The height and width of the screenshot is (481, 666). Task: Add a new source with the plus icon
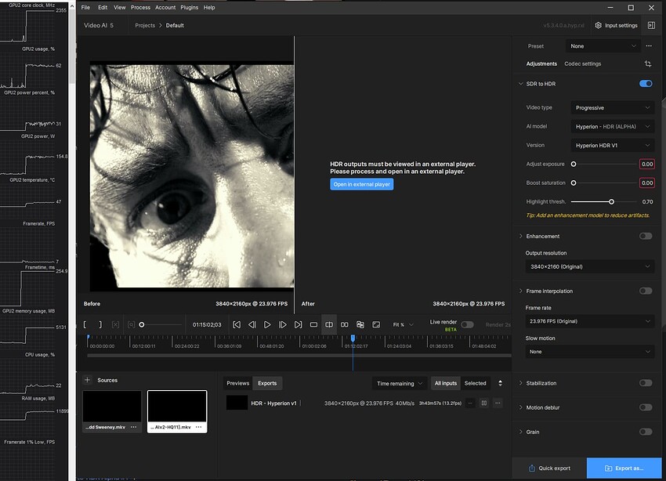point(87,380)
